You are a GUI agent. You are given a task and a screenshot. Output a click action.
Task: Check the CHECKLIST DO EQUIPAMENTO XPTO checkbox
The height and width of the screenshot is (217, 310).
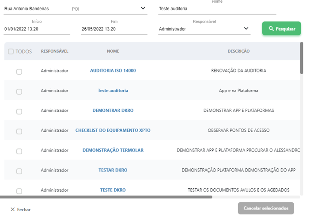19,131
